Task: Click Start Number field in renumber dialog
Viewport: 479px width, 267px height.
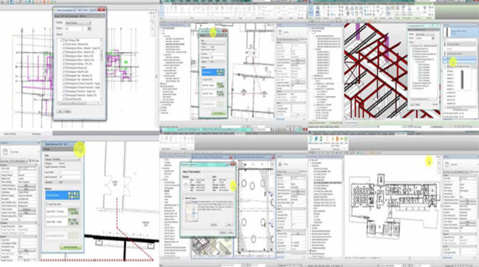Action: click(x=70, y=177)
